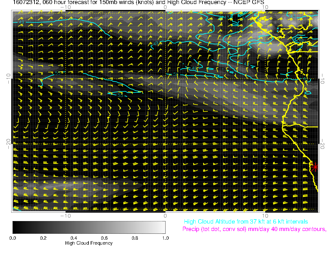This screenshot has height=253, width=328.
Task: Click the 'High Cloud Frequency' colorbar caption
Action: pos(89,243)
